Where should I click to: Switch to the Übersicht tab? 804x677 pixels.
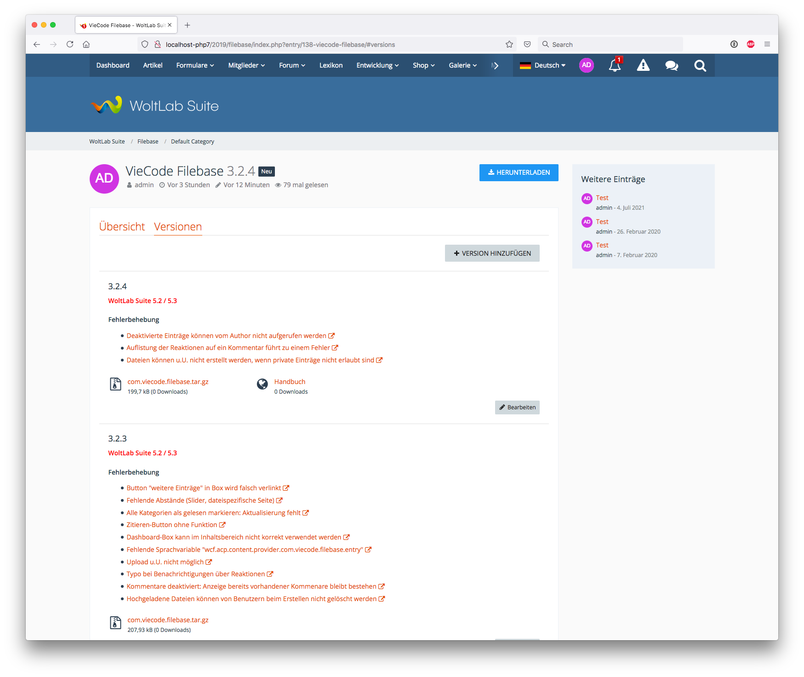point(122,227)
